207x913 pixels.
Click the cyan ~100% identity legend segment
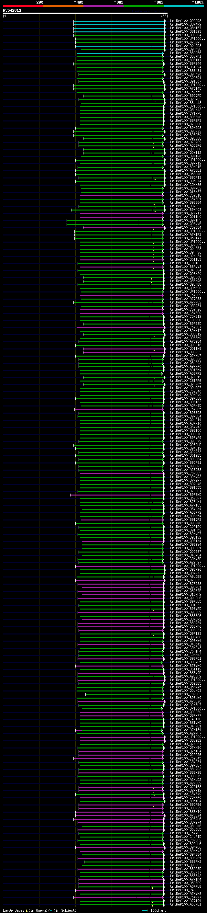coord(184,6)
